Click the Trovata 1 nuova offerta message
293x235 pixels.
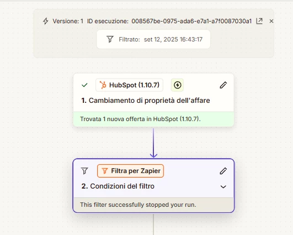click(x=140, y=119)
